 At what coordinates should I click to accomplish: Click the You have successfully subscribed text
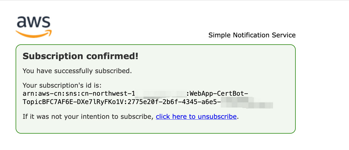point(77,71)
